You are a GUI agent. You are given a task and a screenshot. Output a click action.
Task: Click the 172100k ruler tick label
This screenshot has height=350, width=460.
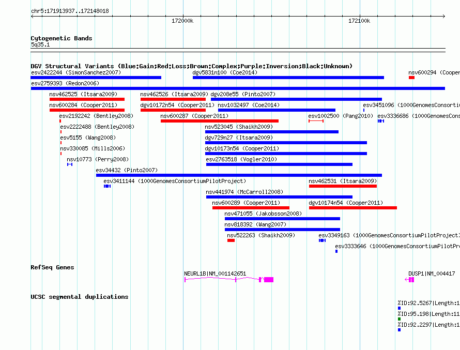[359, 21]
